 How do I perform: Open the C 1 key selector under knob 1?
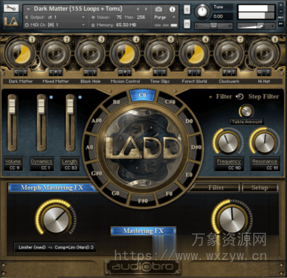tap(20, 72)
